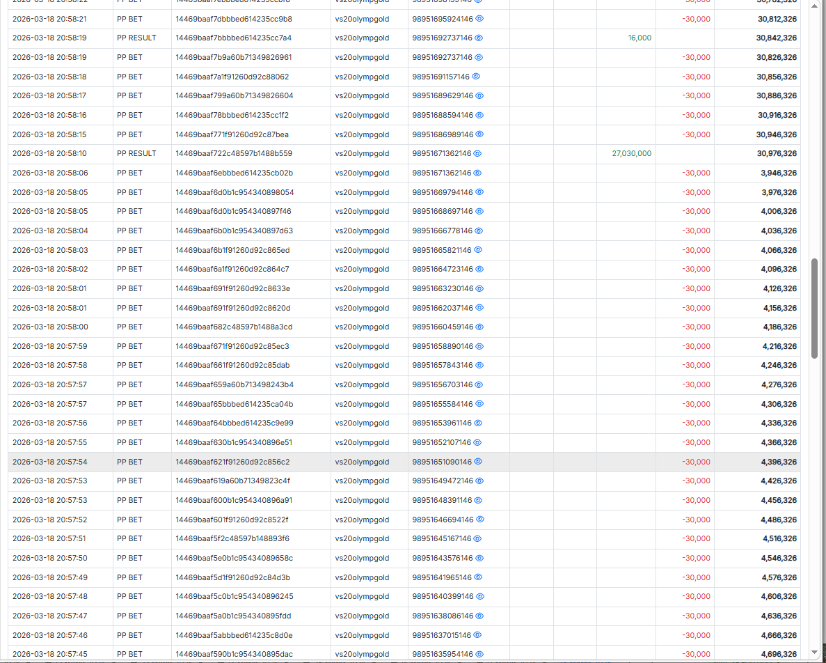Click transaction ID 14469baaf621f91260d92c856c2
Screen dimensions: 826x663
(233, 462)
